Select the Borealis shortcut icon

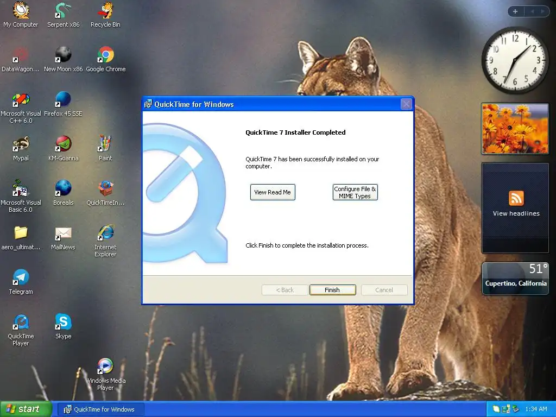(x=63, y=193)
